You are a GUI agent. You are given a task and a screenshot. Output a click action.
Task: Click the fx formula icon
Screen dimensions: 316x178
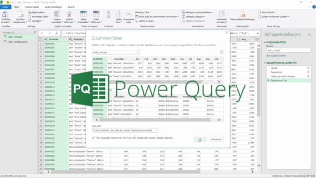tap(57, 33)
